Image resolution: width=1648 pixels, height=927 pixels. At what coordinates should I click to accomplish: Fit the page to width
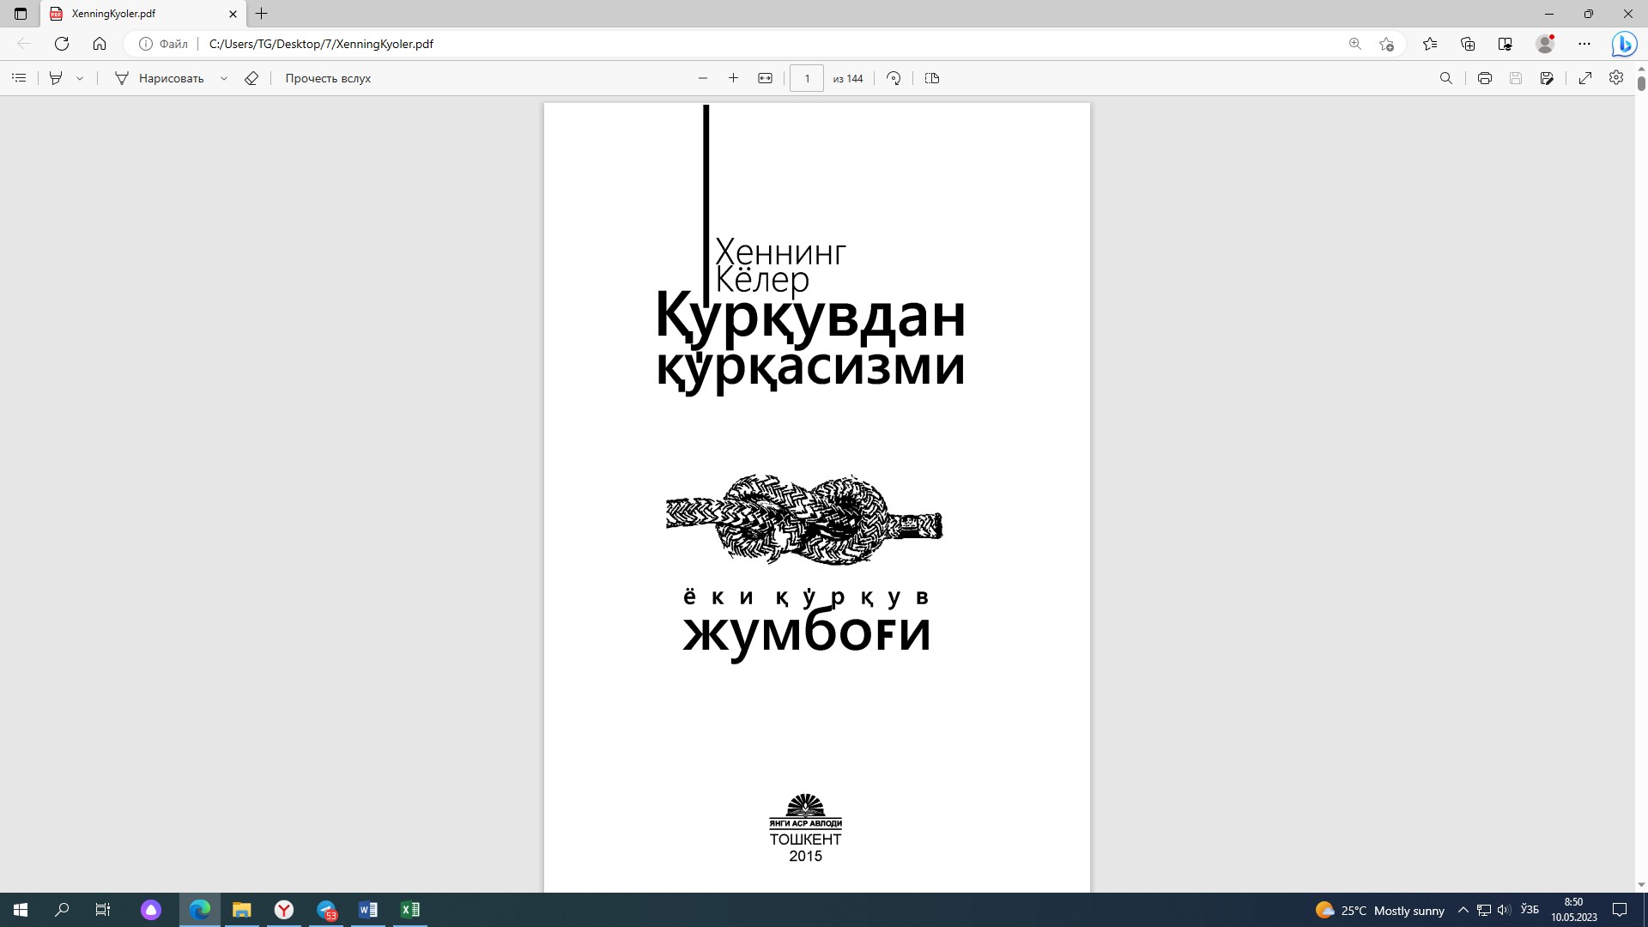[766, 78]
